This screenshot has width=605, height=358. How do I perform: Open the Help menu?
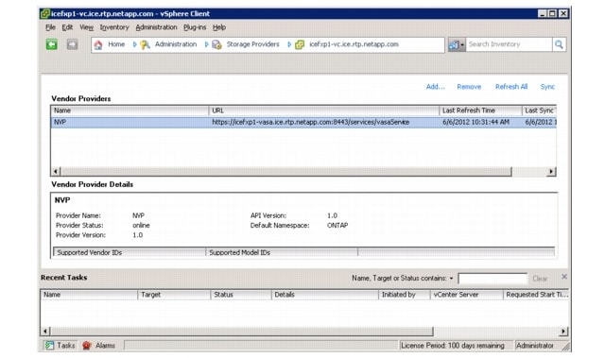219,27
